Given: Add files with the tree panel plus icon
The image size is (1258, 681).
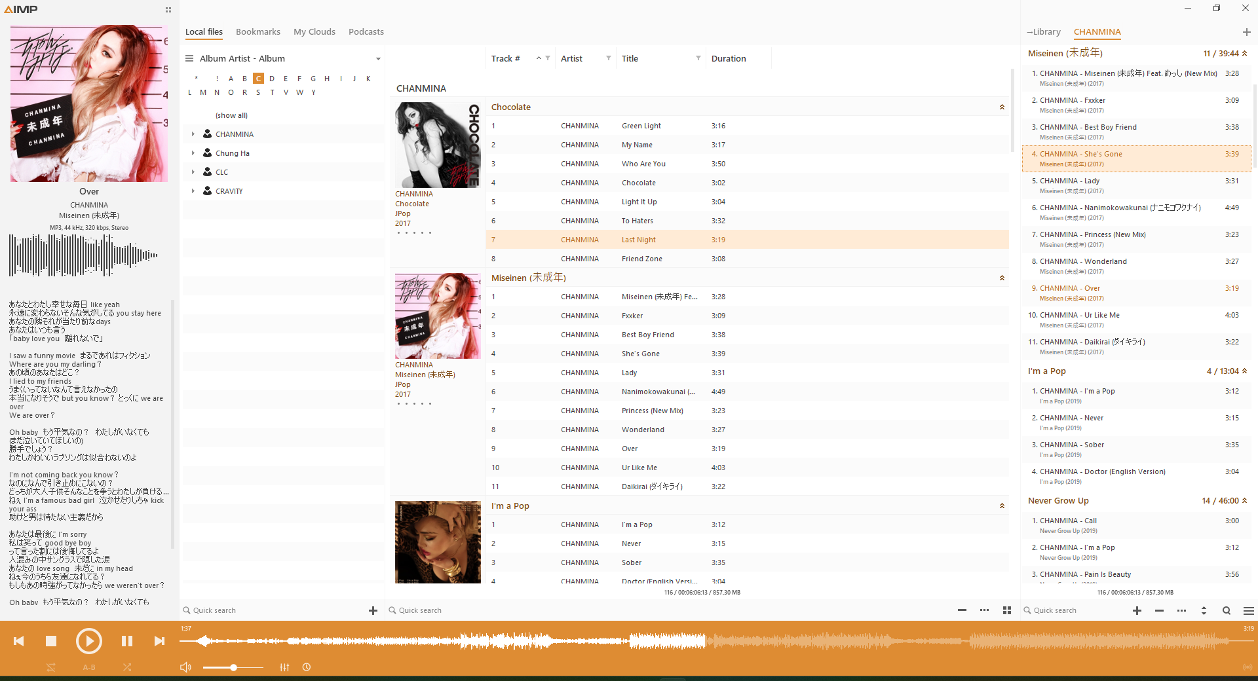Looking at the screenshot, I should (373, 610).
